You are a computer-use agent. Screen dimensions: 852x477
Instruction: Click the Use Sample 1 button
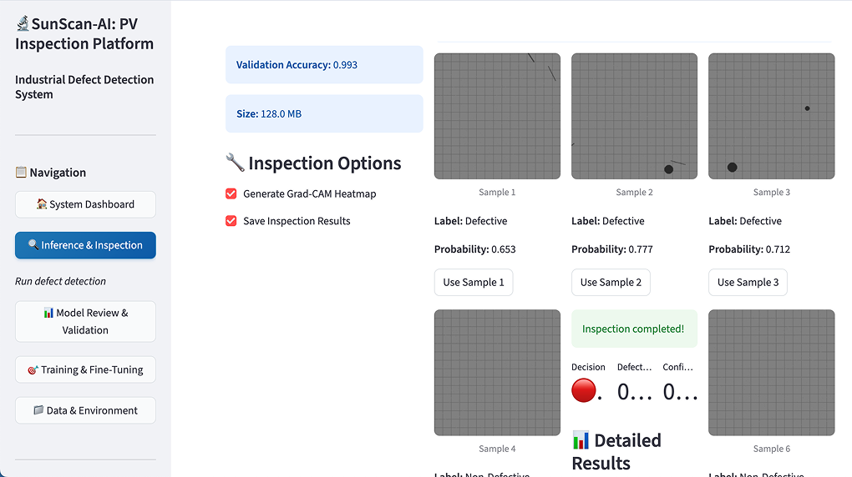click(x=474, y=282)
